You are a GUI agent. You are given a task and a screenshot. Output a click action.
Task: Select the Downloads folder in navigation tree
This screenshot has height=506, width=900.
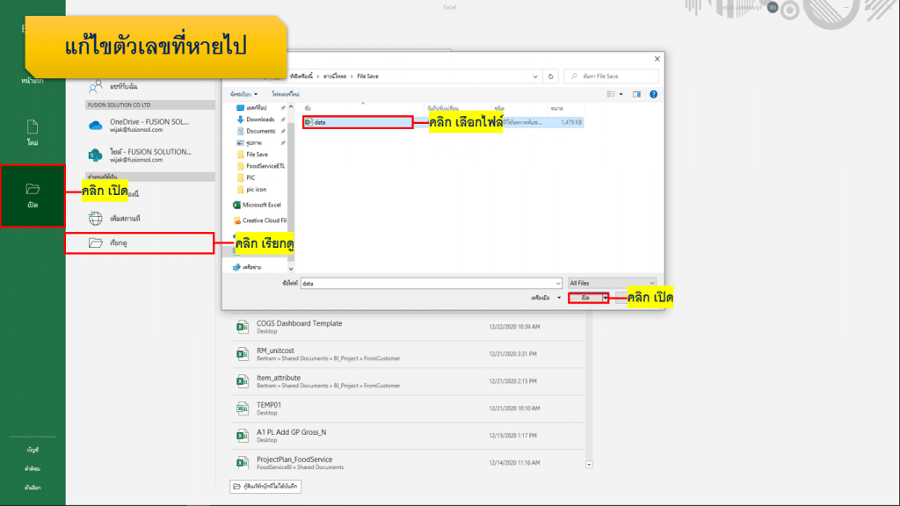[260, 119]
